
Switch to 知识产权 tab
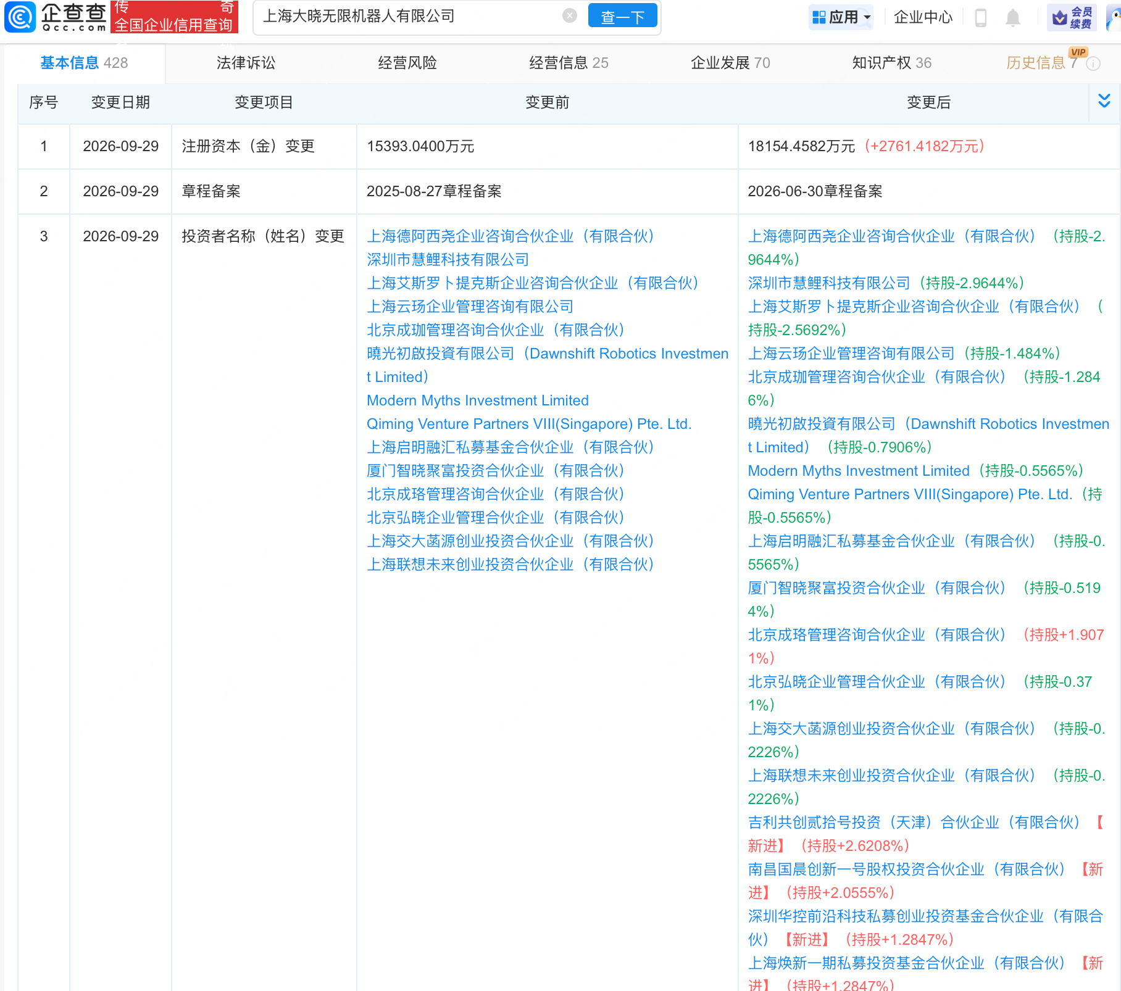point(892,63)
